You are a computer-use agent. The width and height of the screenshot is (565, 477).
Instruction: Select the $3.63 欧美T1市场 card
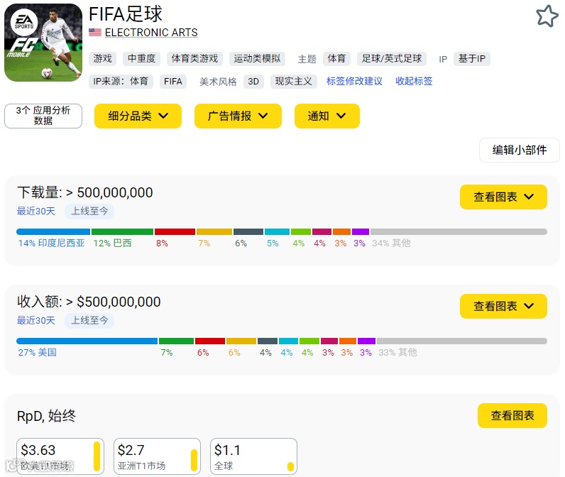pos(60,456)
